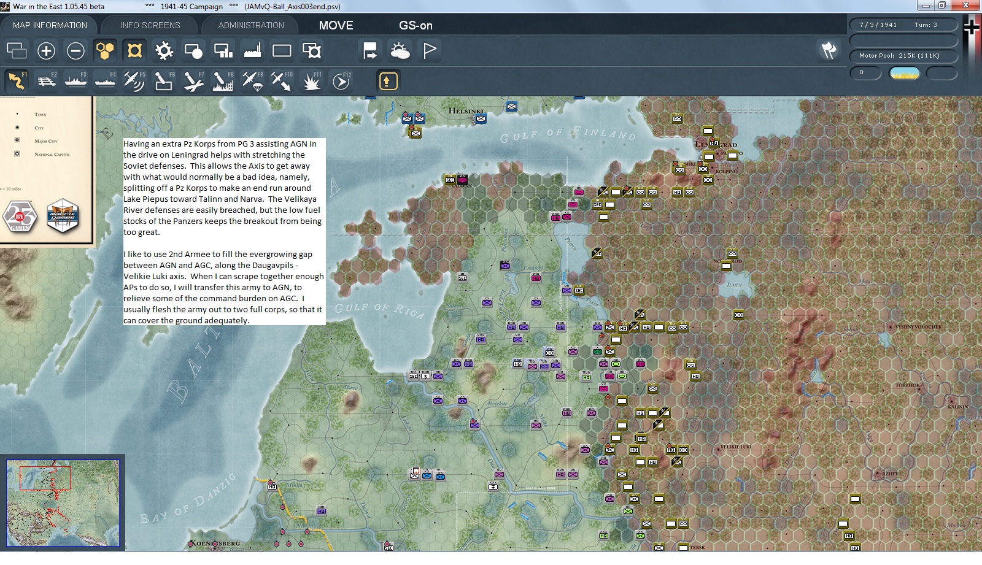Click the Velikie Luki label on map
Viewport: 982px width, 565px height.
(x=735, y=447)
